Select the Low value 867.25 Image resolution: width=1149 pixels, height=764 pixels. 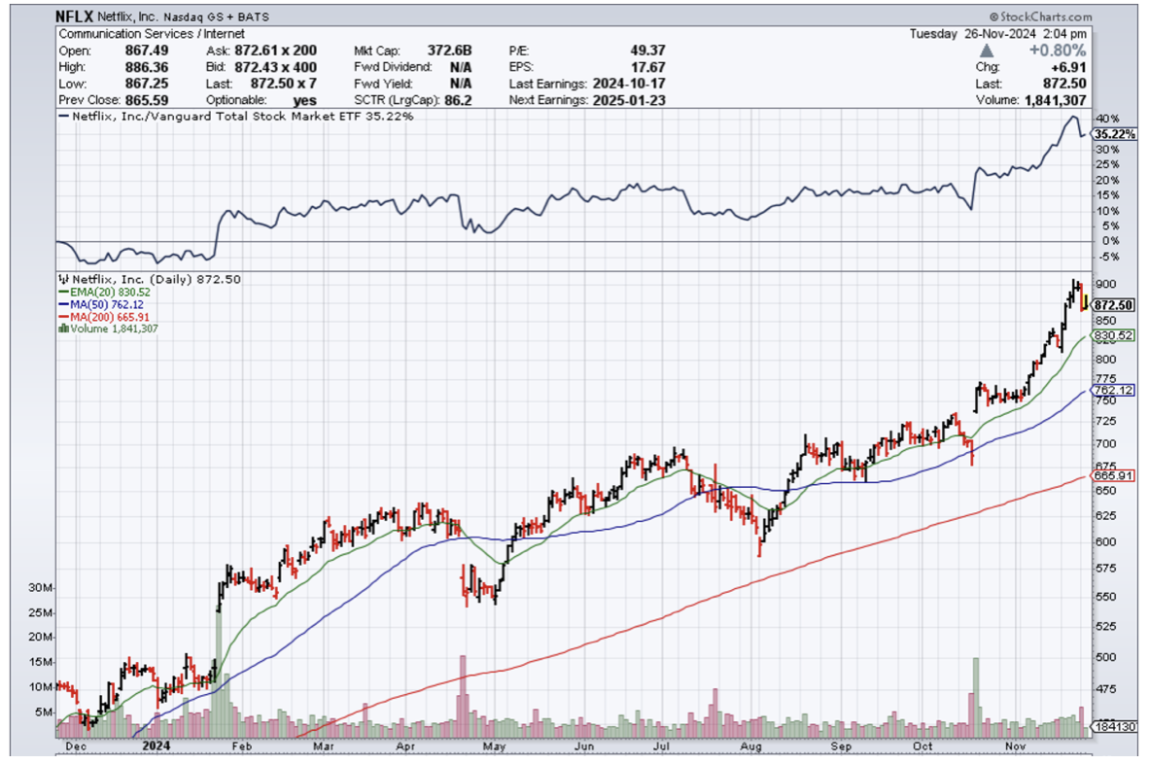147,84
